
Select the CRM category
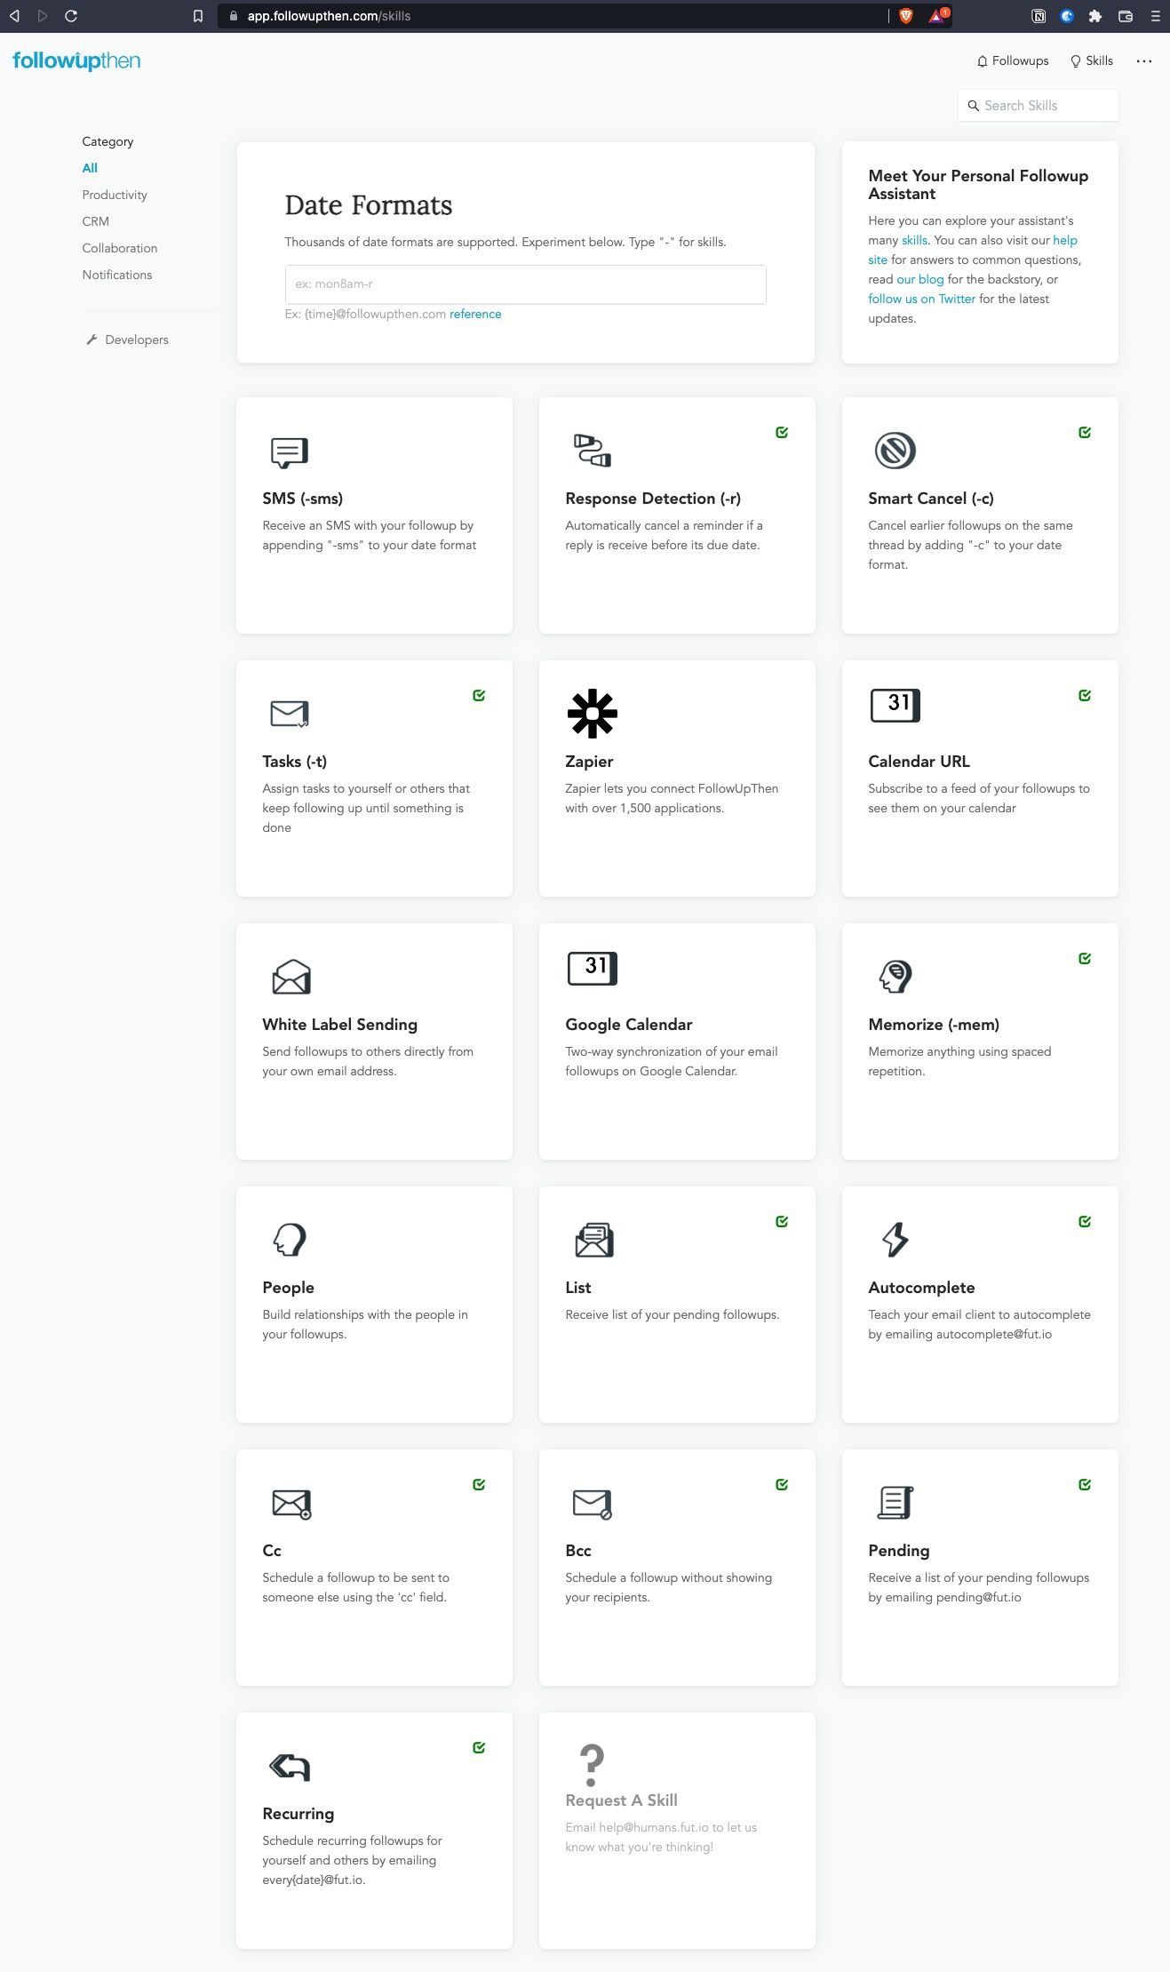point(96,221)
